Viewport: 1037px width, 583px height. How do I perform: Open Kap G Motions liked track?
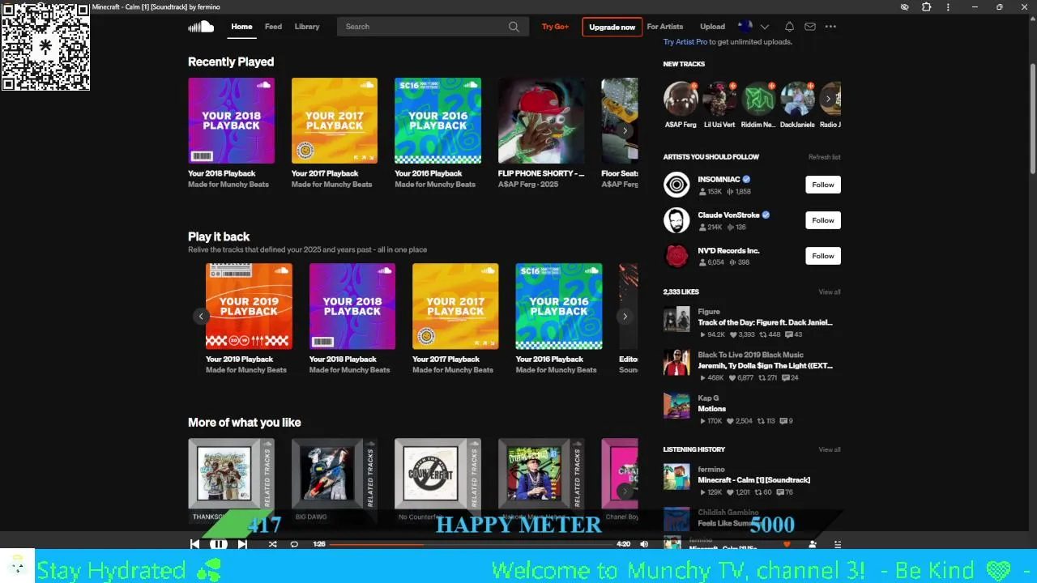tap(712, 409)
